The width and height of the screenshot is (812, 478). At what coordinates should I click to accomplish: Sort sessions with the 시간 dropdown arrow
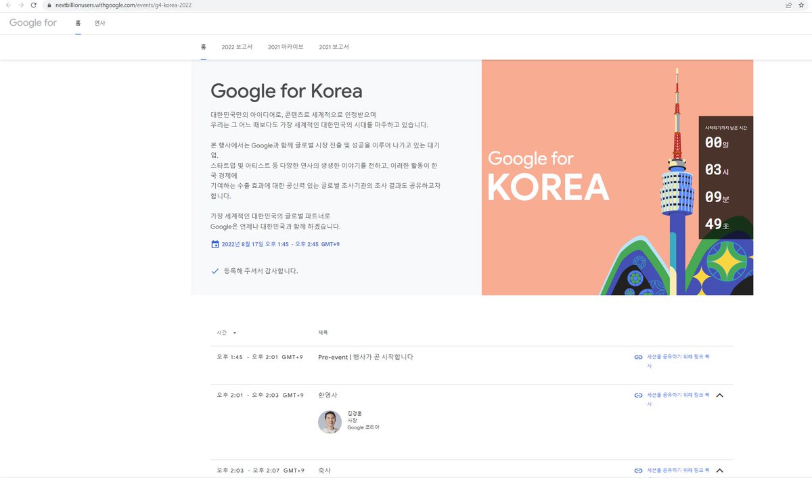pyautogui.click(x=235, y=333)
